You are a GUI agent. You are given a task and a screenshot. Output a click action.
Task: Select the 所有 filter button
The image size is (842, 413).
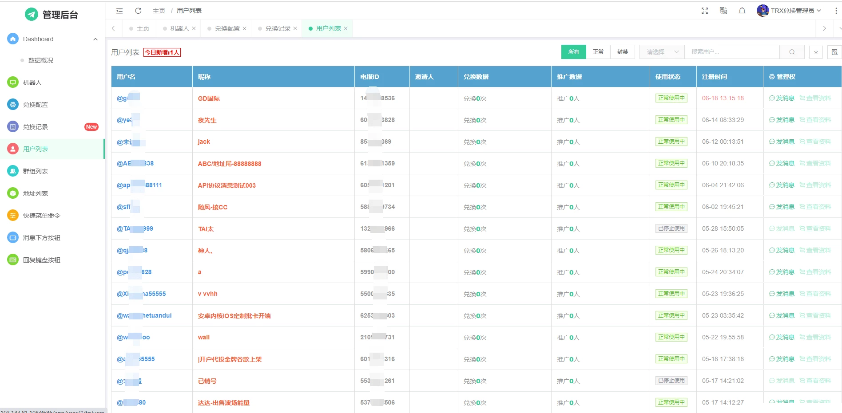(x=573, y=52)
